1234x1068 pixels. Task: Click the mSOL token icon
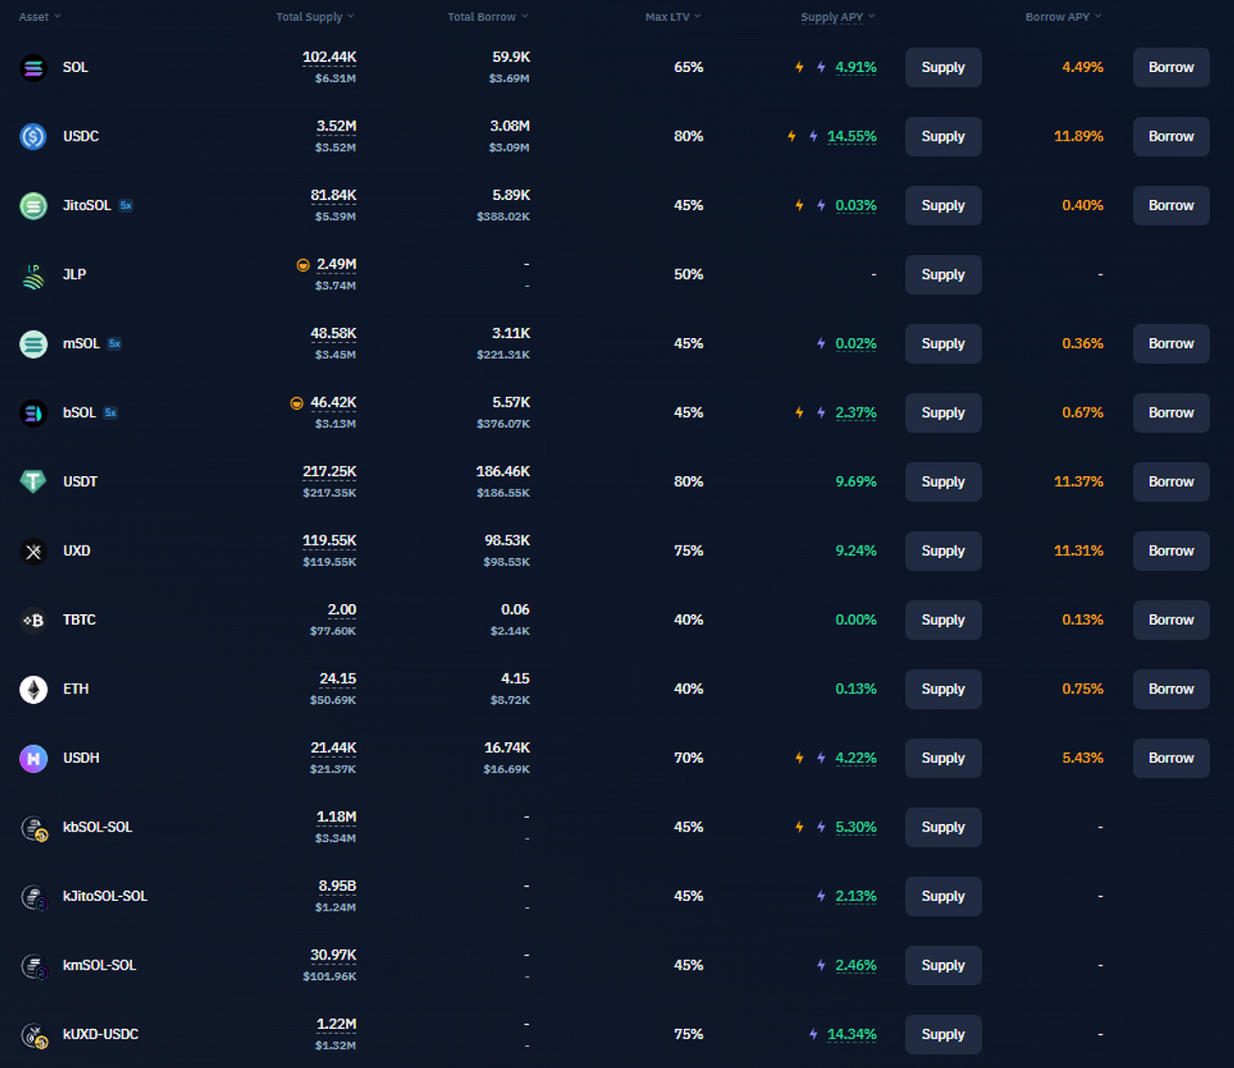pyautogui.click(x=33, y=344)
